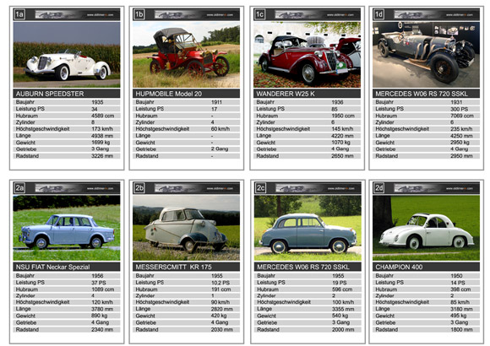This screenshot has height=346, width=490.
Task: Select the 60 km/h speed value
Action: pos(220,129)
